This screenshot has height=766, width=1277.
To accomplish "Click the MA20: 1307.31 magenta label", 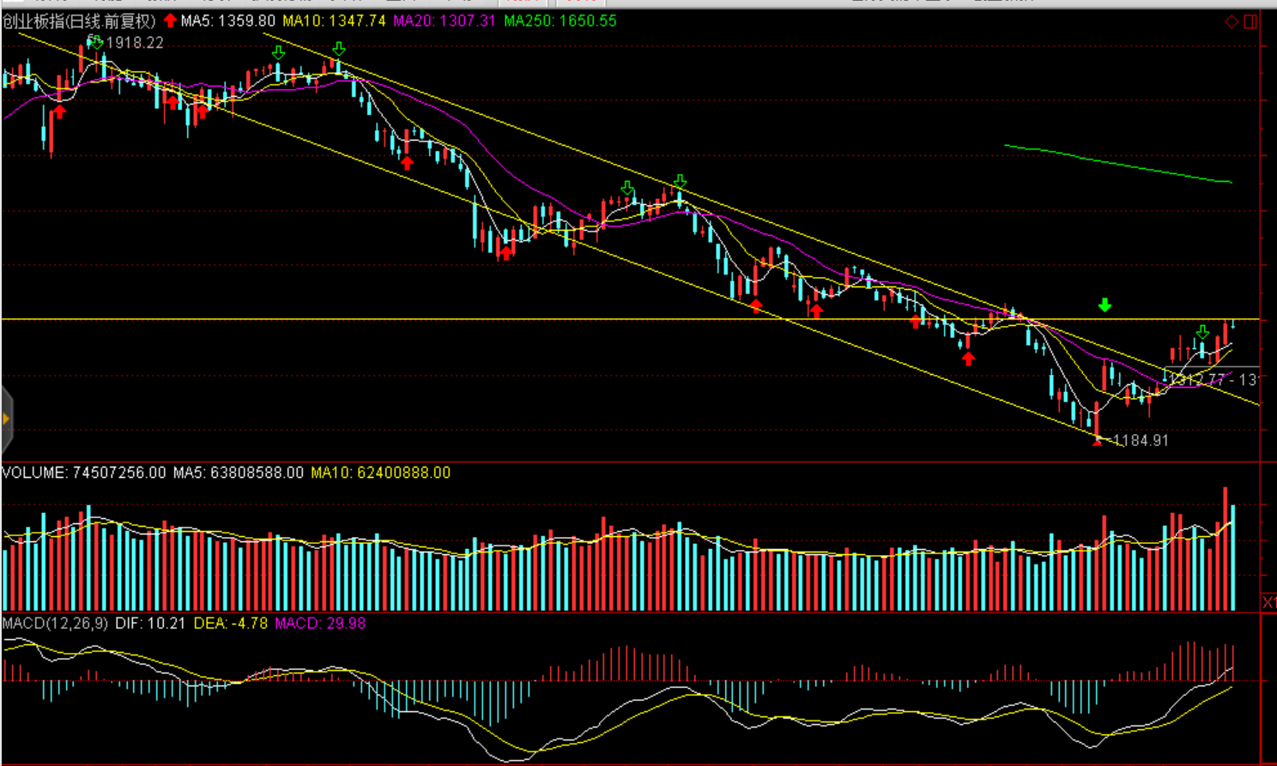I will (x=444, y=21).
